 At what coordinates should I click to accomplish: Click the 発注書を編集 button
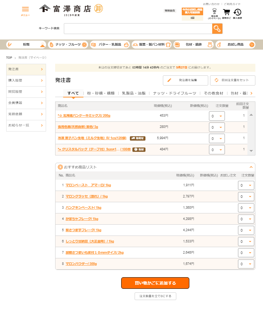coord(185,80)
